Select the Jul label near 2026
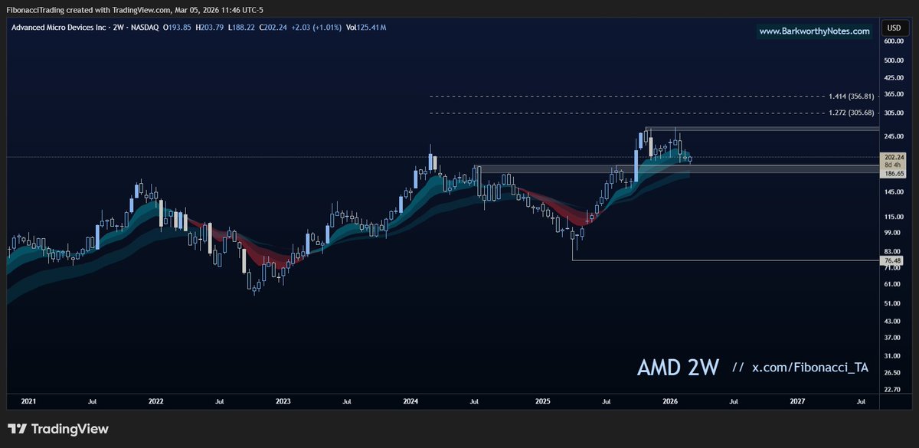The image size is (919, 448). pyautogui.click(x=734, y=401)
